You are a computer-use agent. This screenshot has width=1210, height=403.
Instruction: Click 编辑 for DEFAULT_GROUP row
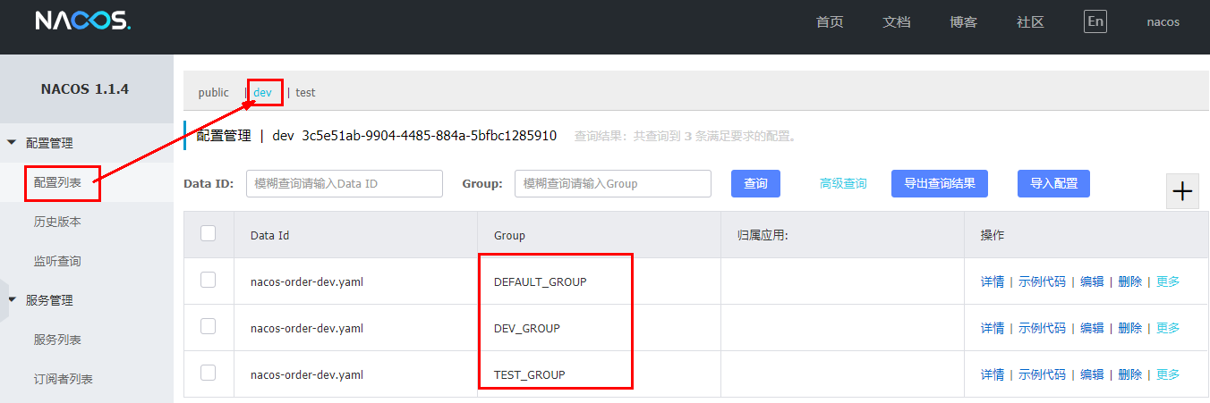[x=1092, y=281]
